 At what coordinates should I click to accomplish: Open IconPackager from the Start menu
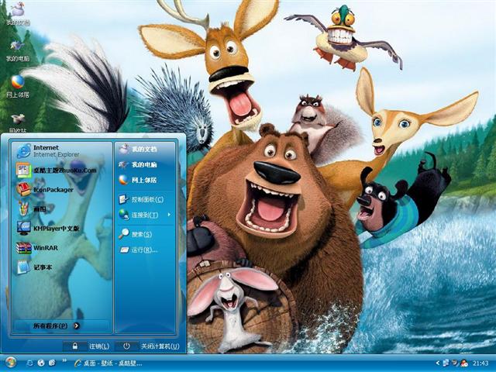pos(62,189)
